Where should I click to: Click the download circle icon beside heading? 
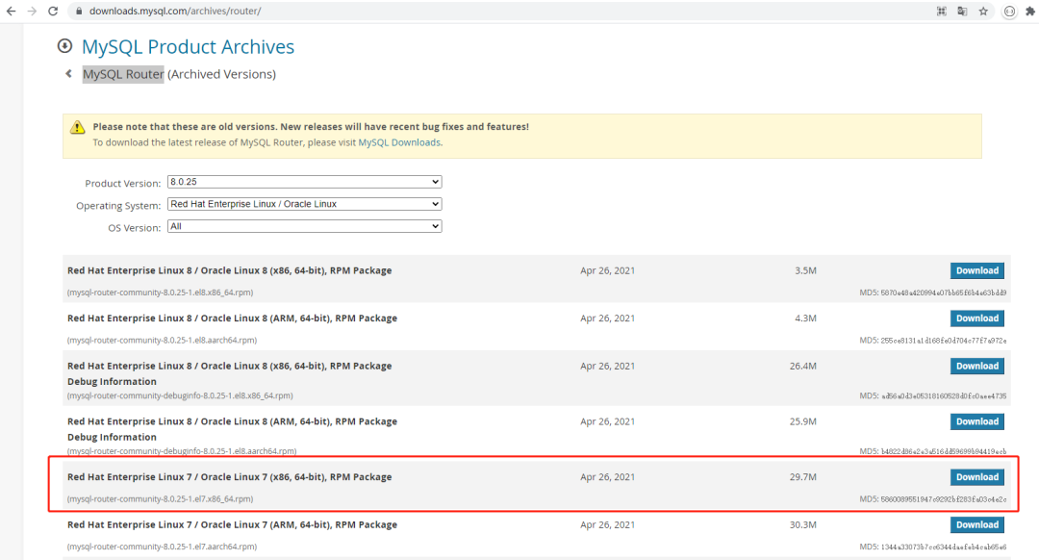pos(64,46)
